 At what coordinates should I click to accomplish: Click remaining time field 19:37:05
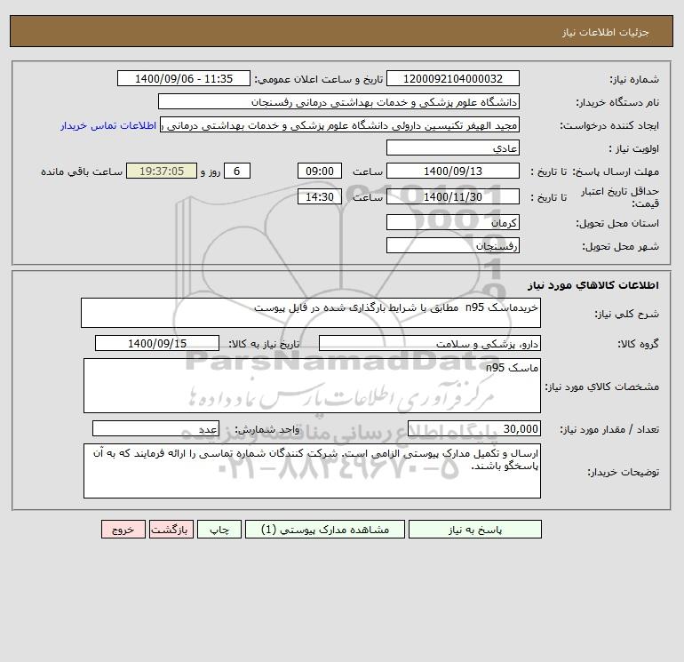(162, 171)
